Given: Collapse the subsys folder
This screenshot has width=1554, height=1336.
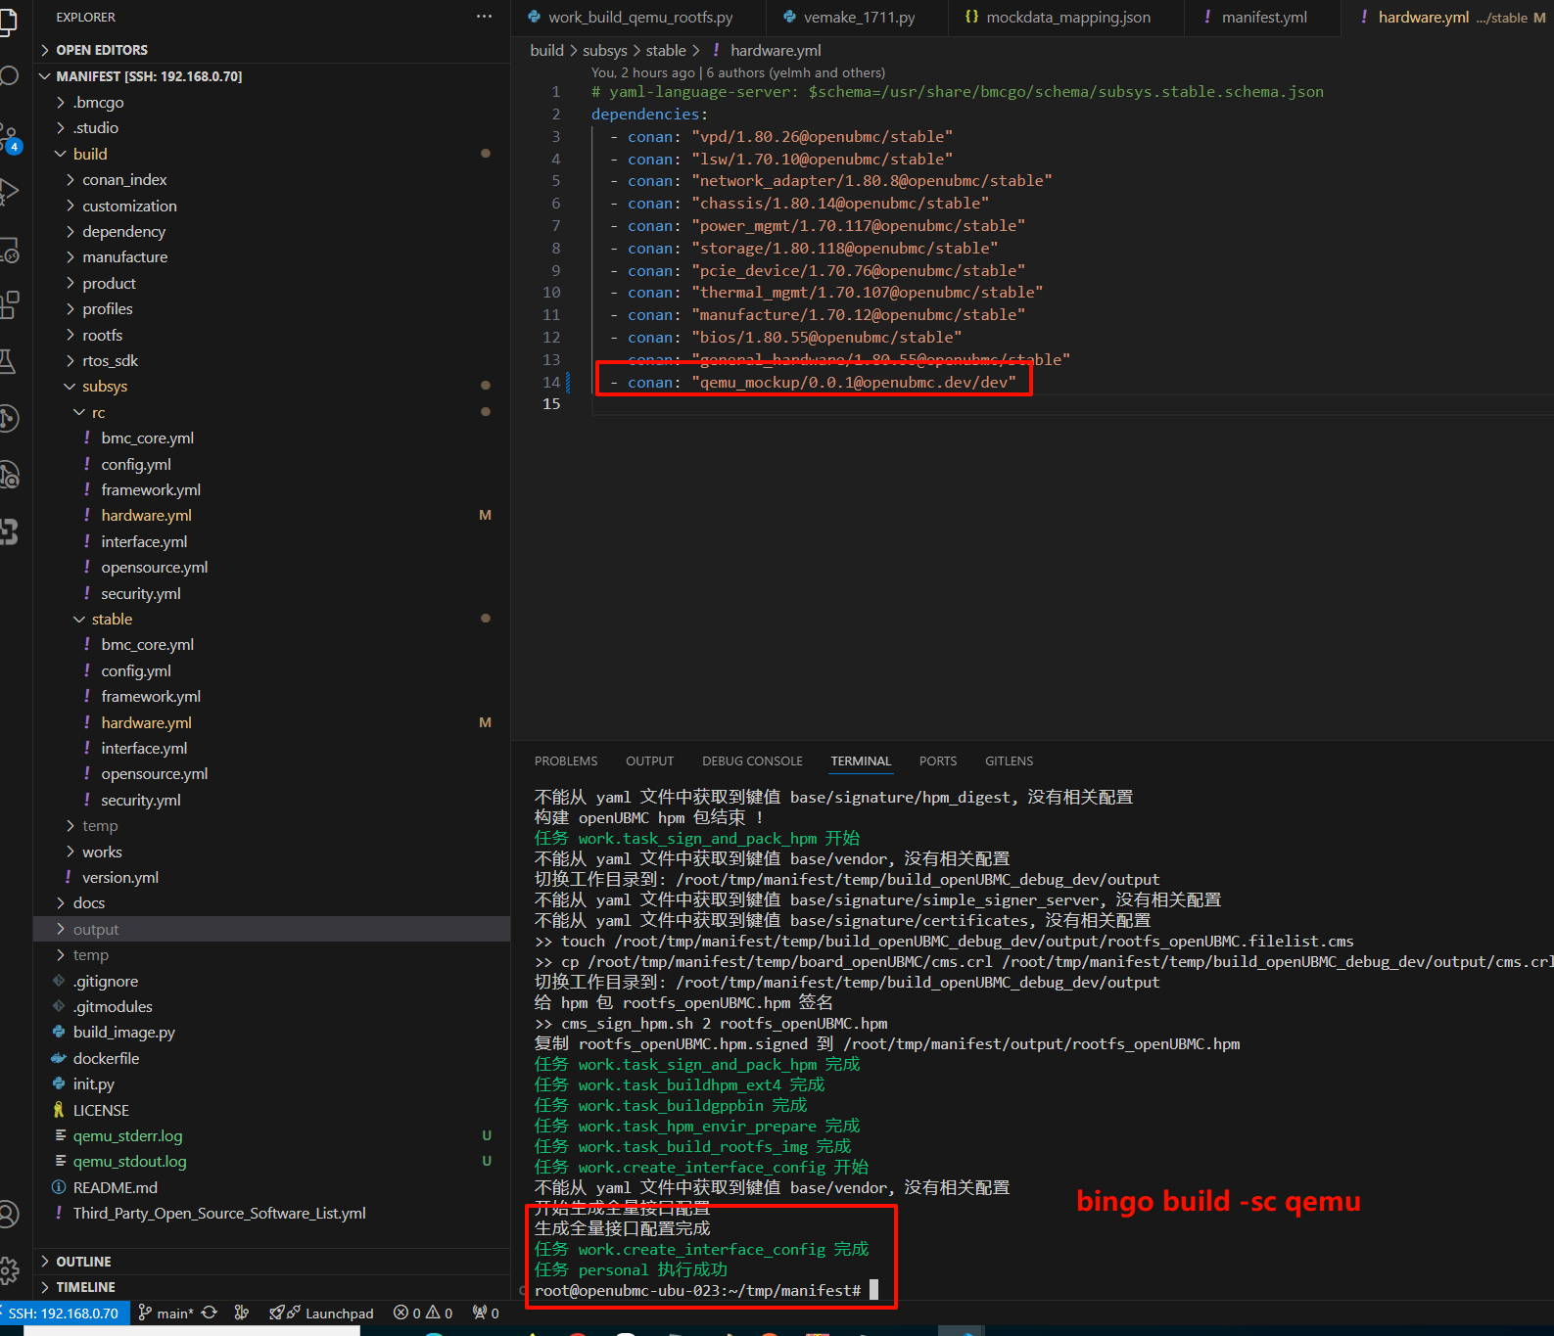Looking at the screenshot, I should point(104,387).
